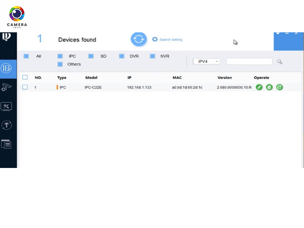This screenshot has height=228, width=304.
Task: Uncheck the DVR filter checkbox
Action: tap(122, 56)
